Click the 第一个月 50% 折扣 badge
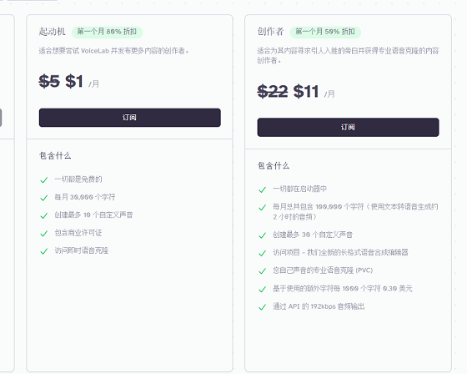467x374 pixels. click(x=325, y=32)
